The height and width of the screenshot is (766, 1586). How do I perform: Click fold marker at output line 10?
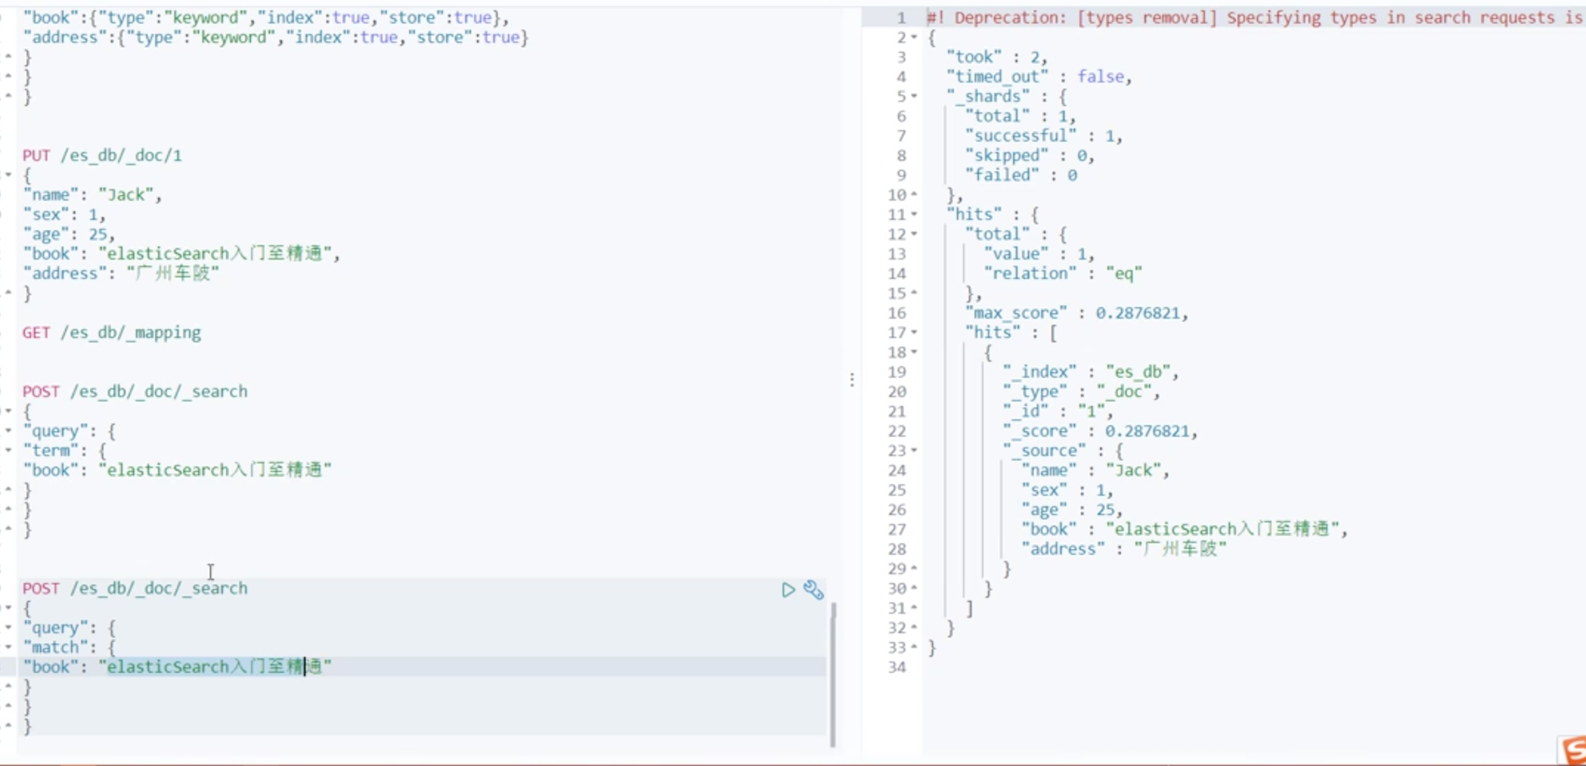(x=914, y=194)
